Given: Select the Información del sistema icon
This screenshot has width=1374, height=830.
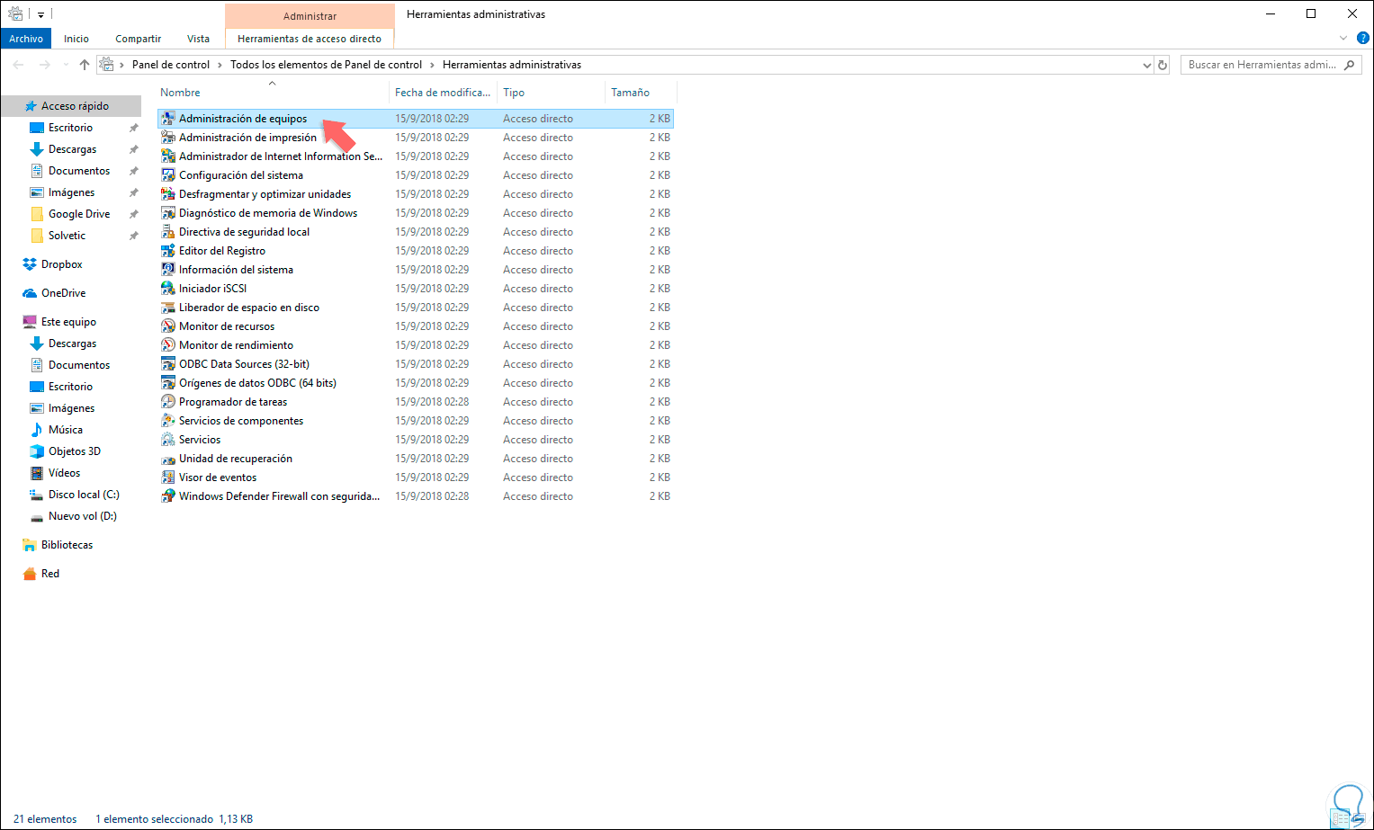Looking at the screenshot, I should click(168, 270).
